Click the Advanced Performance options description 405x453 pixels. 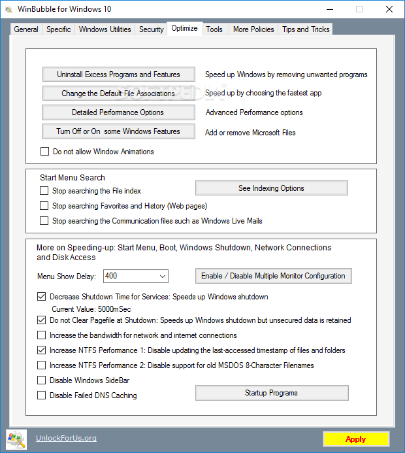pos(254,112)
